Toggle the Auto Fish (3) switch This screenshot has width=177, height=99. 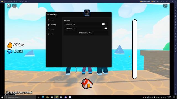(x=104, y=24)
